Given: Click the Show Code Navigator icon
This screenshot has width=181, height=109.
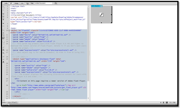Looking at the screenshot, I should (x=3, y=10).
